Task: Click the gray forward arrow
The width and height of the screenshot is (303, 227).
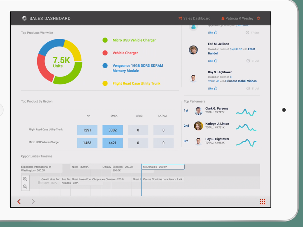Action: pyautogui.click(x=33, y=202)
